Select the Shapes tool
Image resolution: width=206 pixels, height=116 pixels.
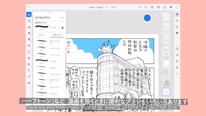(x=29, y=64)
